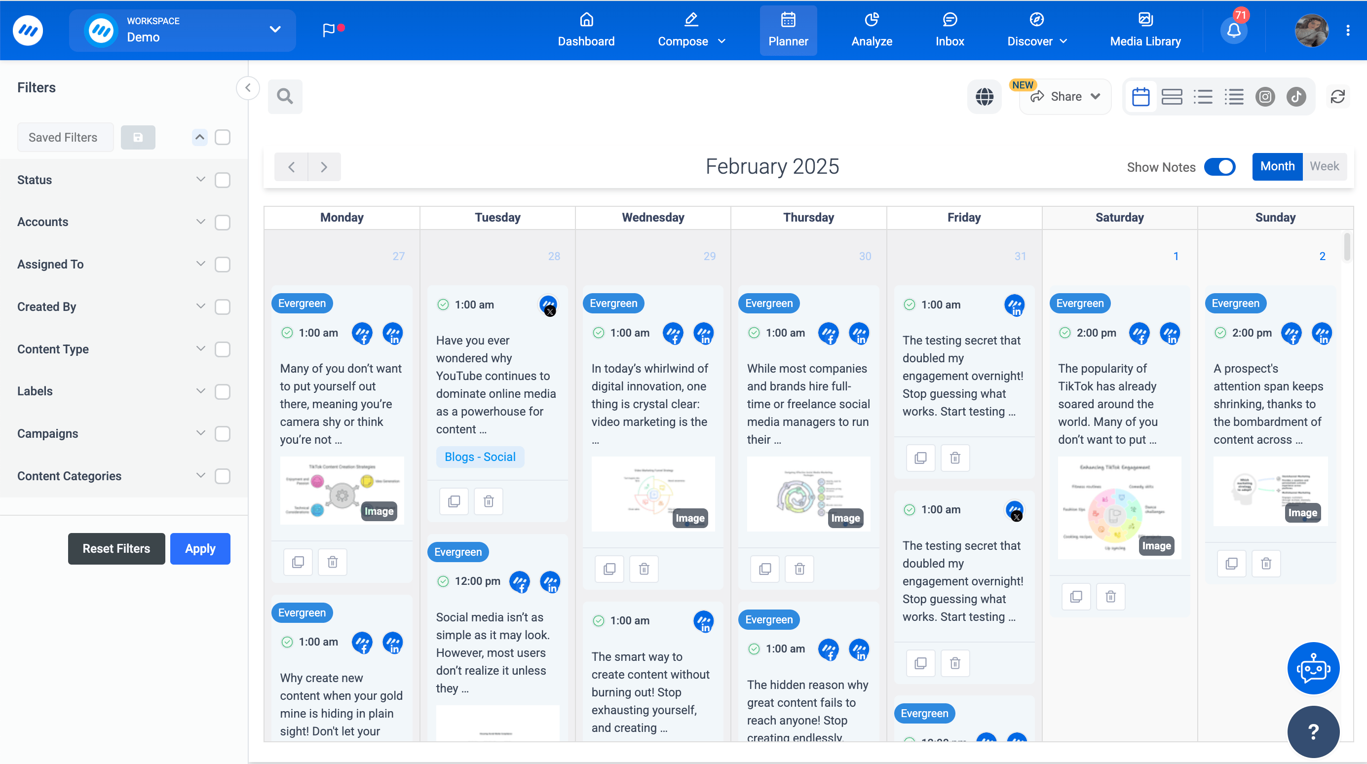
Task: Enable the Accounts filter checkbox
Action: [x=223, y=222]
